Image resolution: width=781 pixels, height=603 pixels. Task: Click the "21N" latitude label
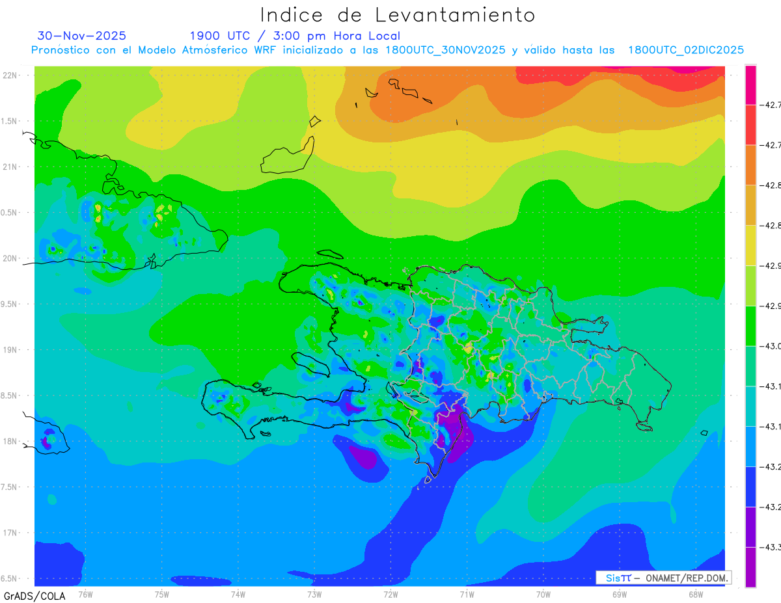coord(10,167)
